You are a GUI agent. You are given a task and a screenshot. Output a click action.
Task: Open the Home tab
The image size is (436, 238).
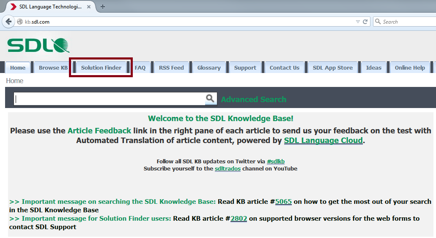coord(17,68)
